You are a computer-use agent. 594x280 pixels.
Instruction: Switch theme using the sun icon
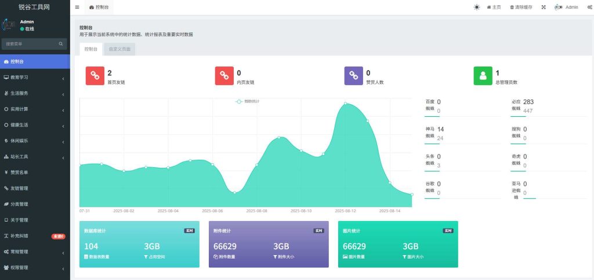(477, 7)
